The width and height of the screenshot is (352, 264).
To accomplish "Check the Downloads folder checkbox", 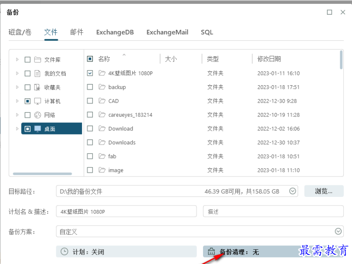I will [90, 142].
